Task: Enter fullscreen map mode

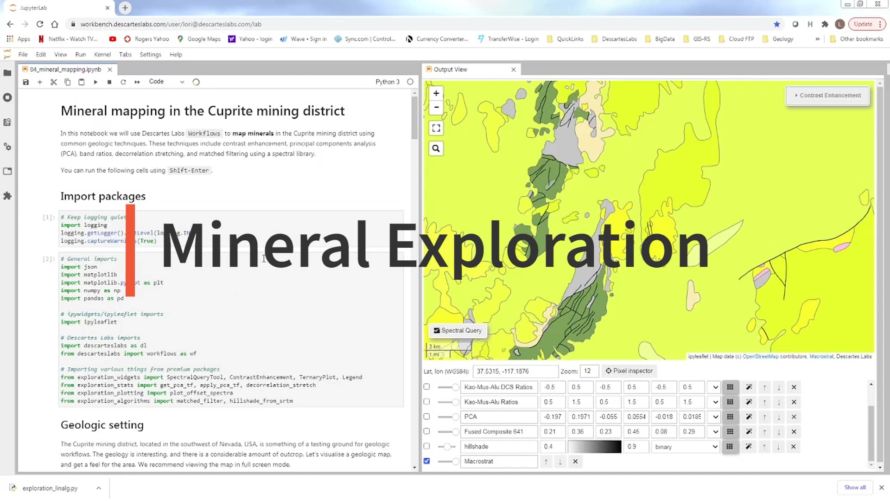Action: click(x=435, y=128)
